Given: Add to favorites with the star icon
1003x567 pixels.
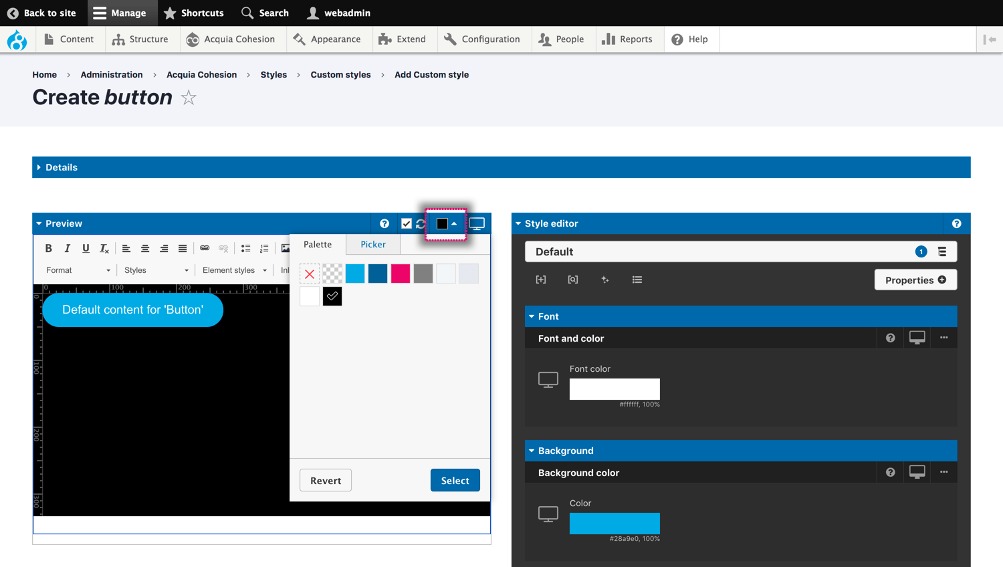Looking at the screenshot, I should pyautogui.click(x=189, y=98).
